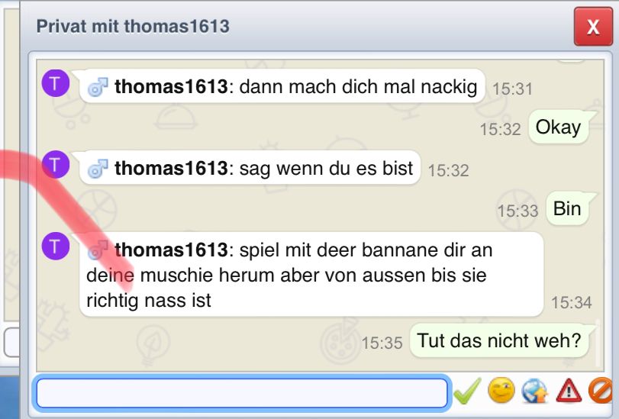
Task: Click the purple T avatar beside the 15:31 message
Action: 56,83
